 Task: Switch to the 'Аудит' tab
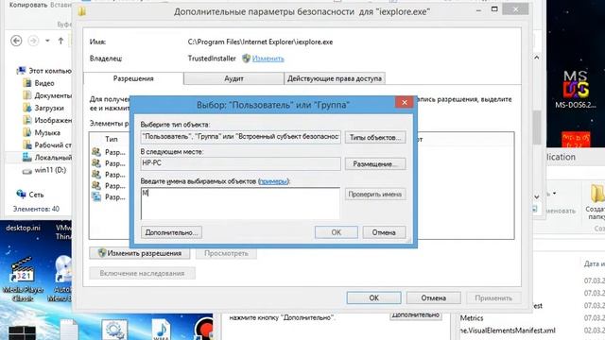click(233, 78)
